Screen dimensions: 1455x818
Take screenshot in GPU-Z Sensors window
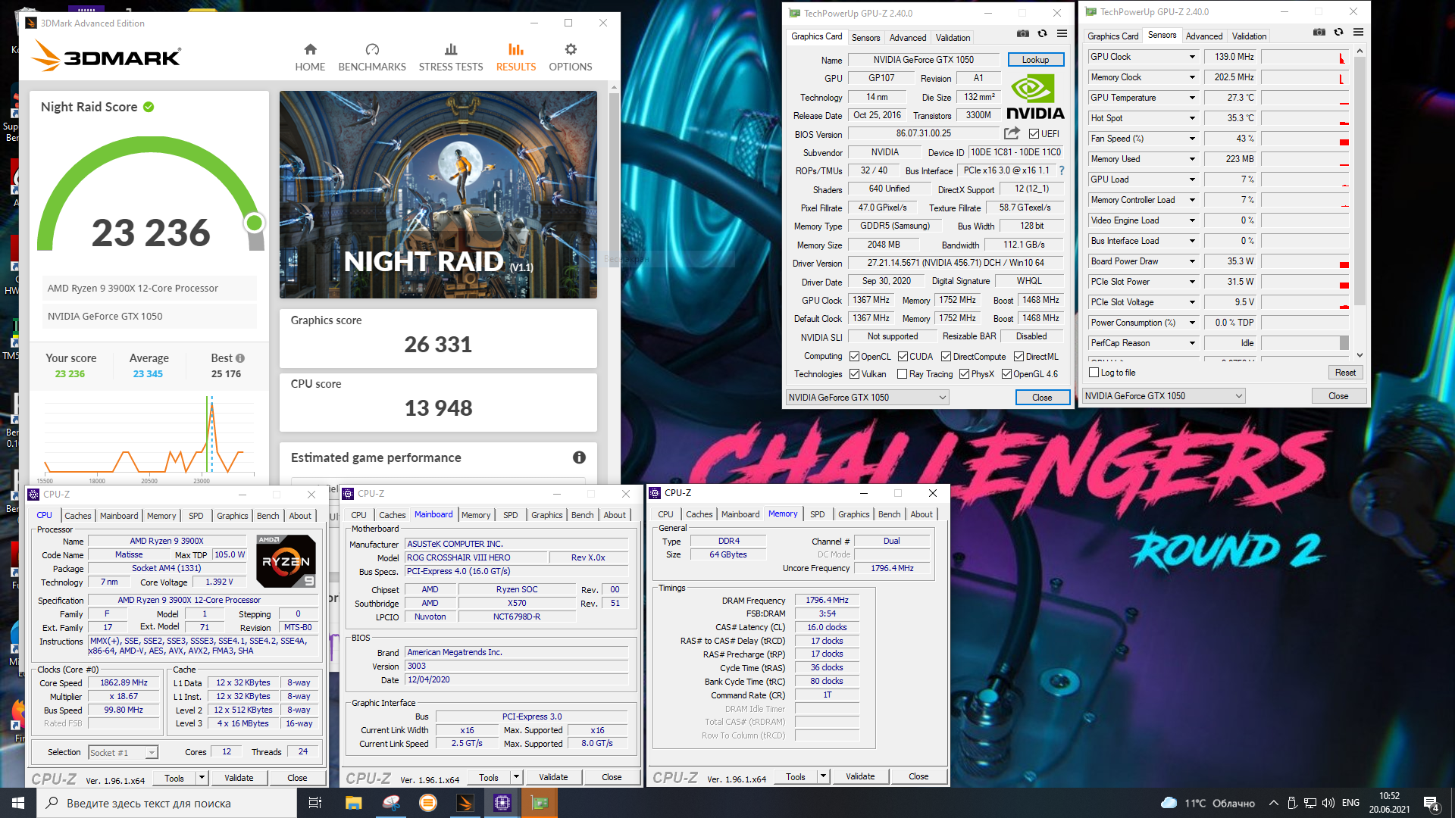[x=1319, y=33]
